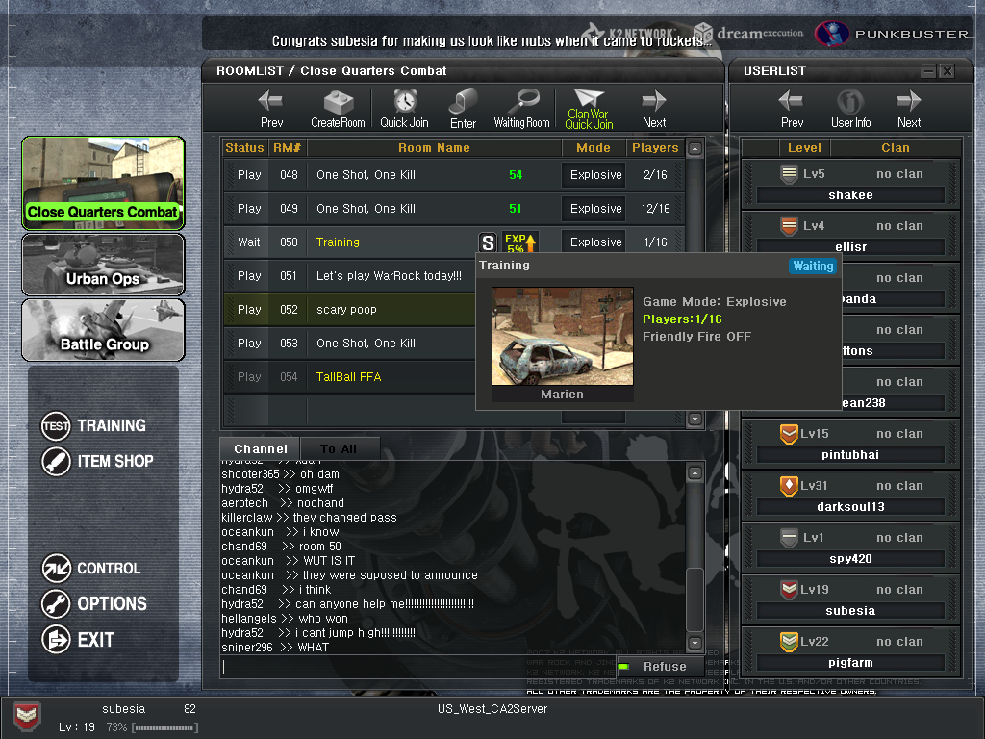985x739 pixels.
Task: Open Waiting Room magnifier filter
Action: pyautogui.click(x=522, y=109)
